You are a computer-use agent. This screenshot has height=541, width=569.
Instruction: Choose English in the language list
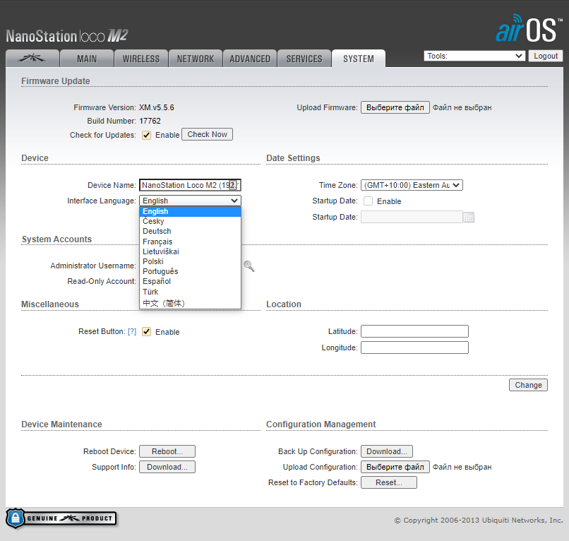point(190,211)
